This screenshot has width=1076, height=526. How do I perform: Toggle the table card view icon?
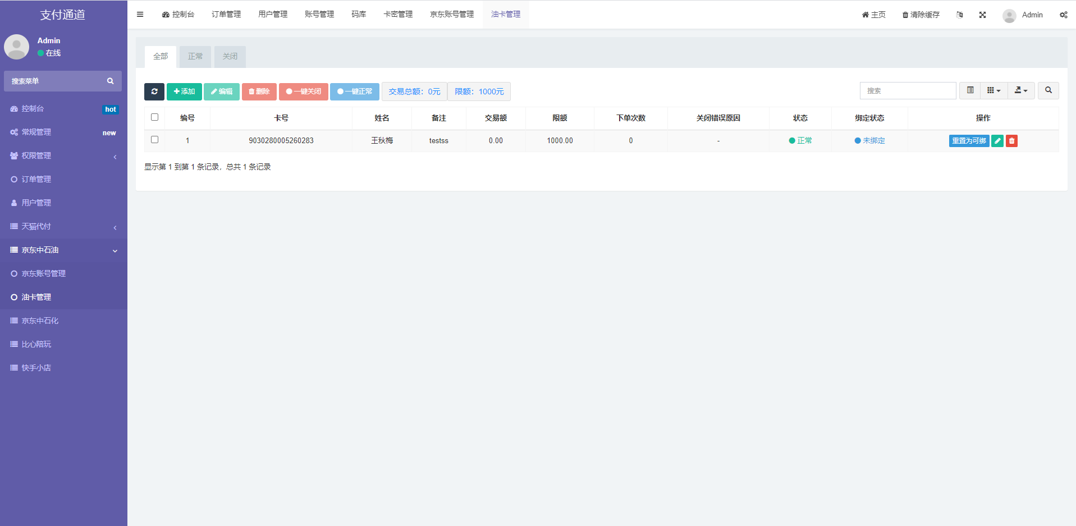tap(970, 90)
